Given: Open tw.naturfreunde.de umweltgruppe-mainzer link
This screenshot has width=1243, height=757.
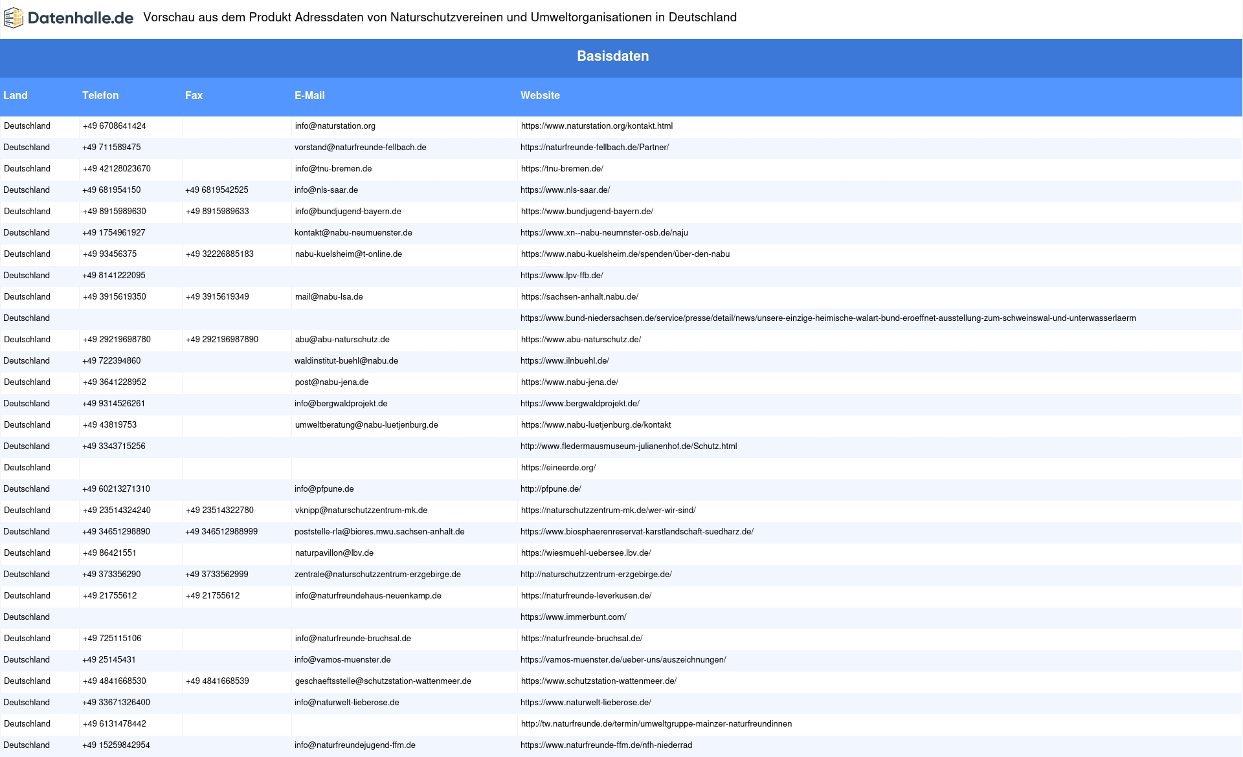Looking at the screenshot, I should pos(656,724).
